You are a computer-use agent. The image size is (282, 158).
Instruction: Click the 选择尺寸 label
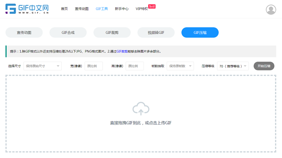14,66
